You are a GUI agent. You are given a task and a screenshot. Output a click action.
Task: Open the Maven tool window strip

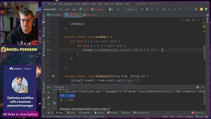[x=207, y=18]
